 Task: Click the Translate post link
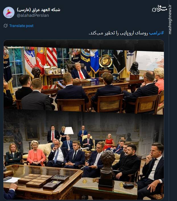[x=21, y=26]
